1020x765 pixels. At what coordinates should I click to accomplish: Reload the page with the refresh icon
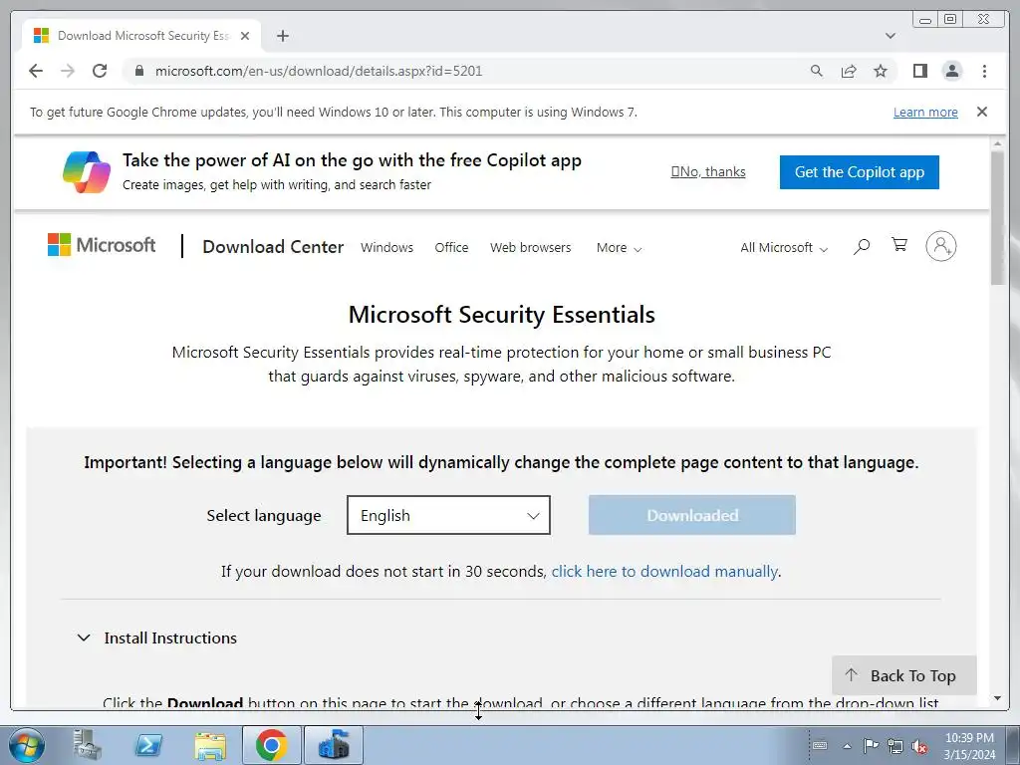(100, 71)
